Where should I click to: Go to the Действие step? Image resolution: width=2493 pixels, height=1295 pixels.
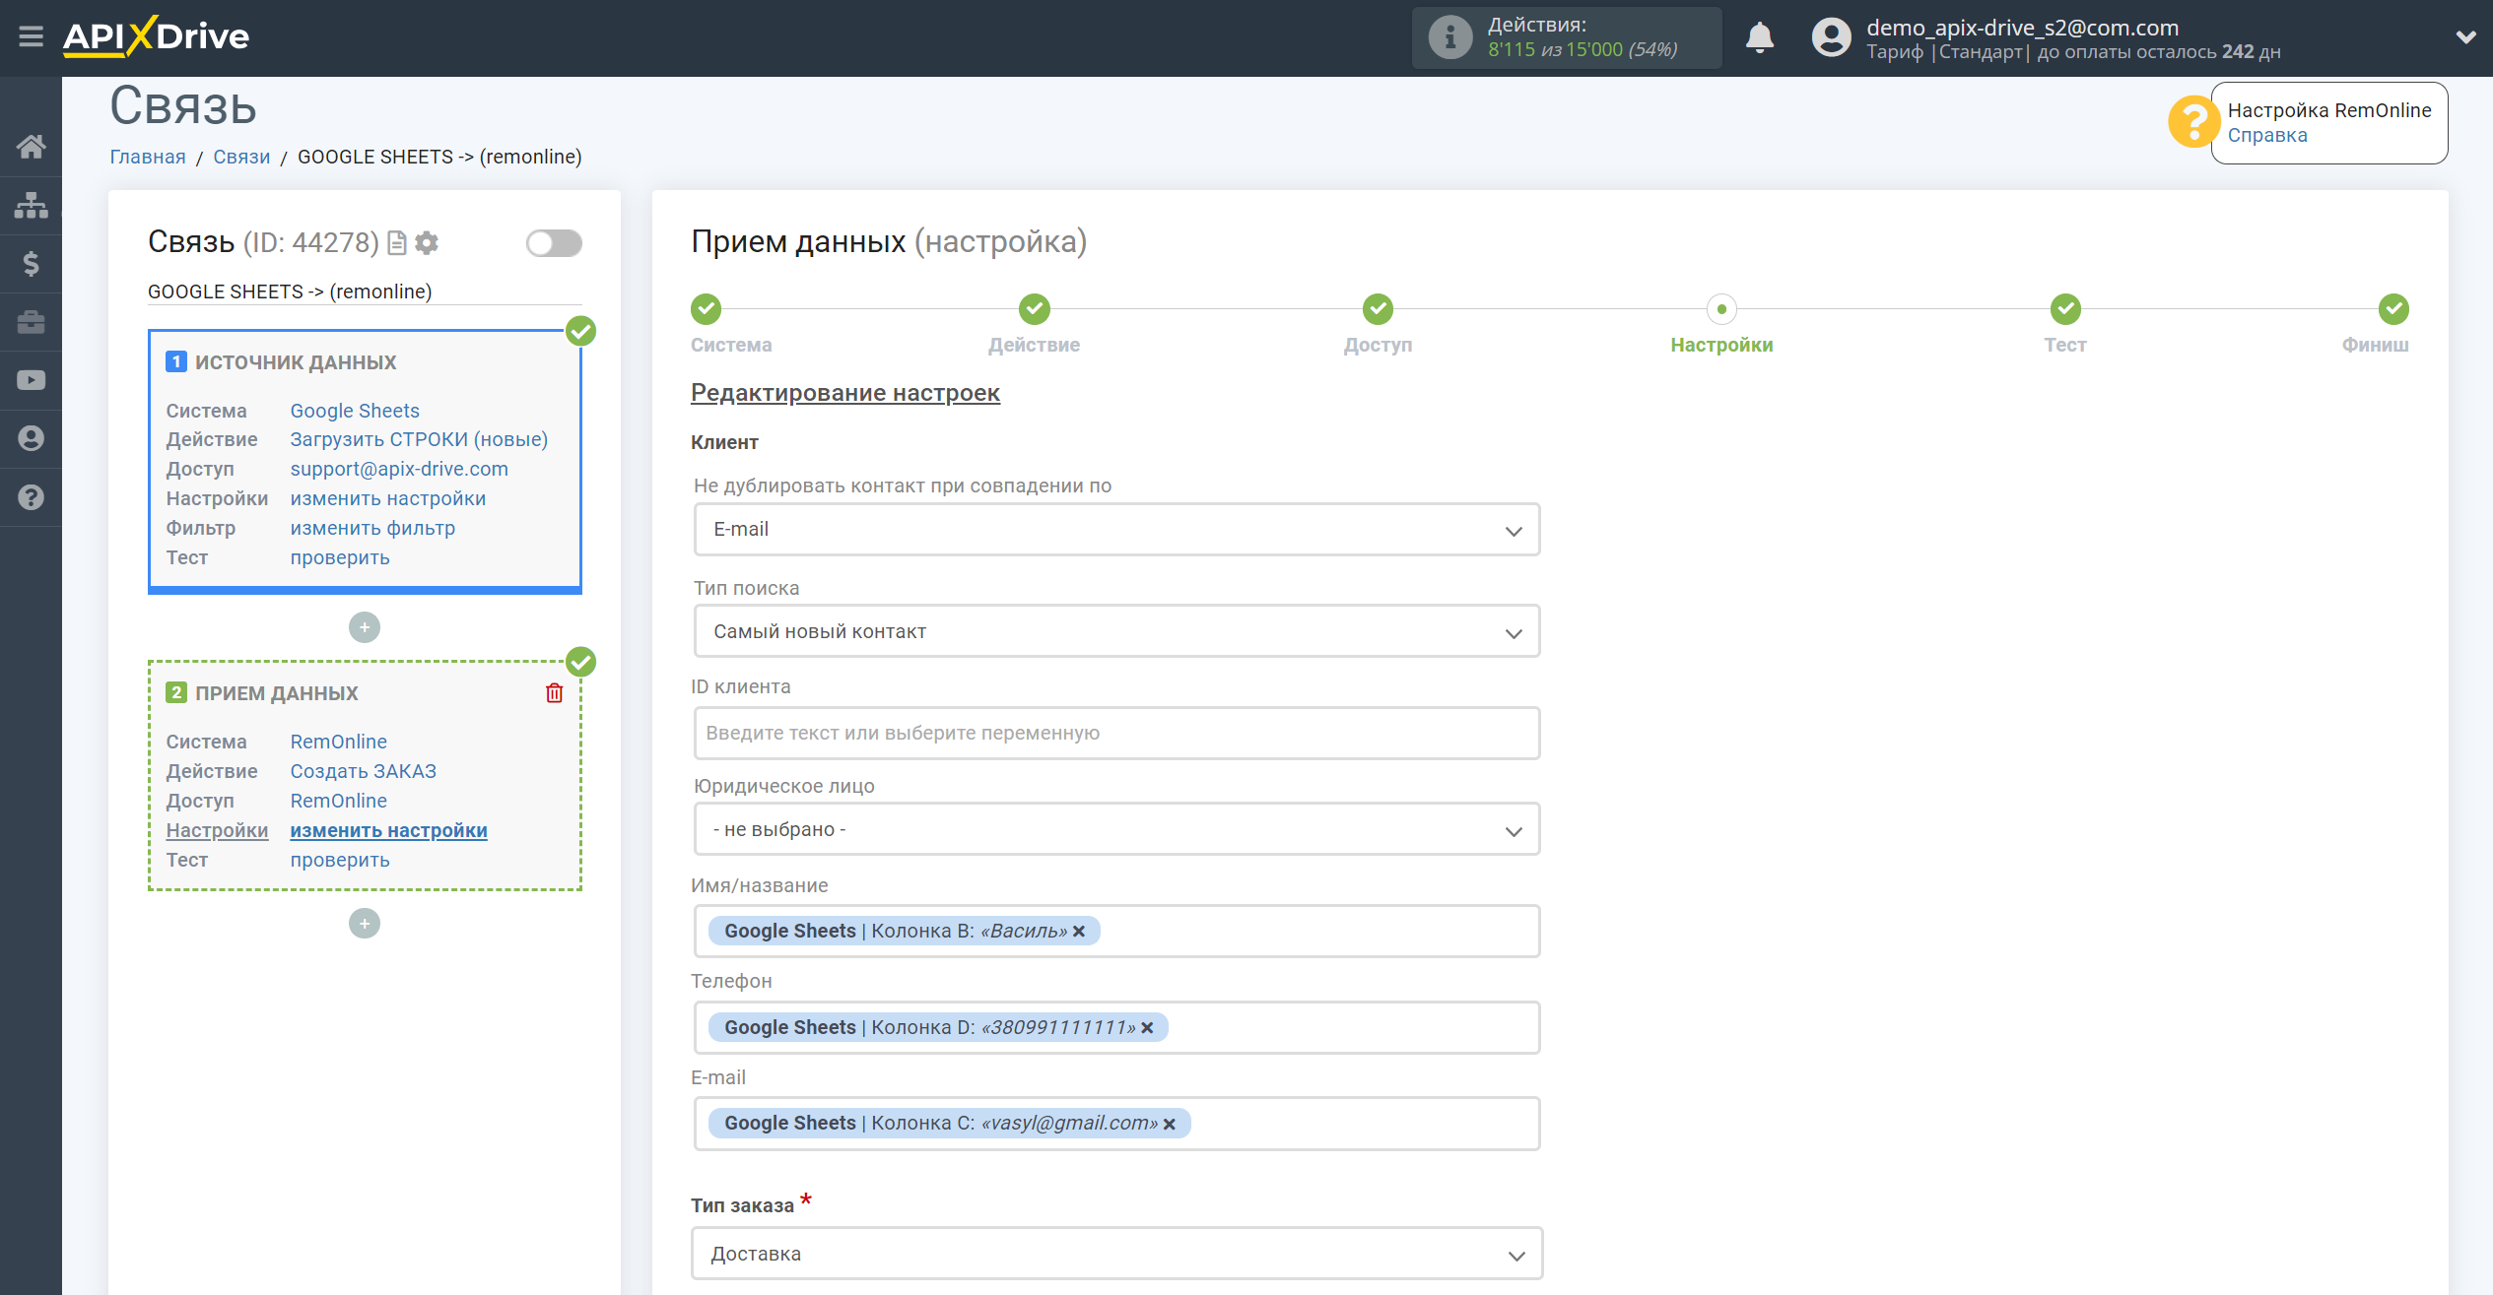1034,309
